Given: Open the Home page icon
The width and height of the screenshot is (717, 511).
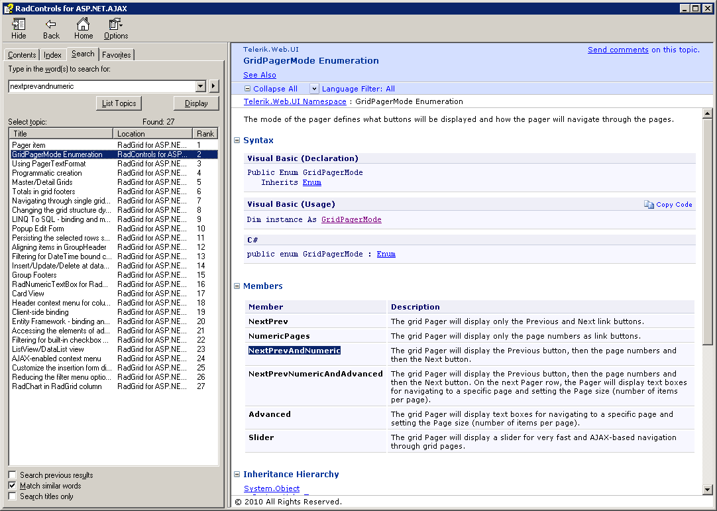Looking at the screenshot, I should [83, 24].
